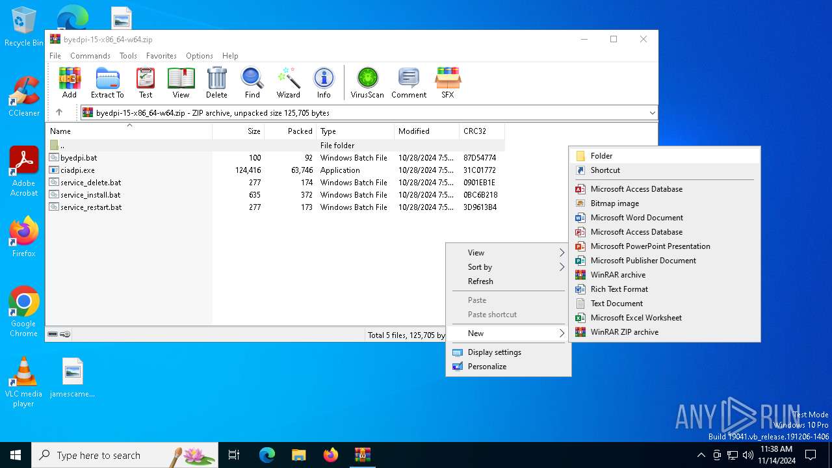Click the View toolbar icon

coord(181,83)
